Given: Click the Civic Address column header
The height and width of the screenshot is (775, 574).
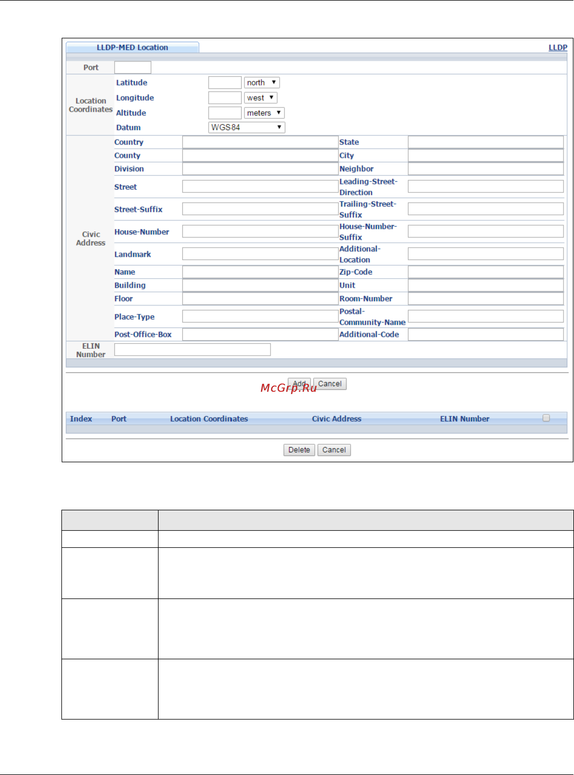Looking at the screenshot, I should click(x=337, y=419).
